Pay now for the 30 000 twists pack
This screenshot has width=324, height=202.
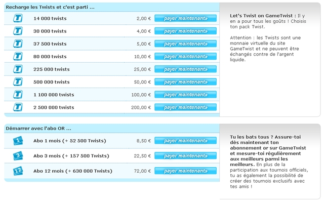click(186, 31)
